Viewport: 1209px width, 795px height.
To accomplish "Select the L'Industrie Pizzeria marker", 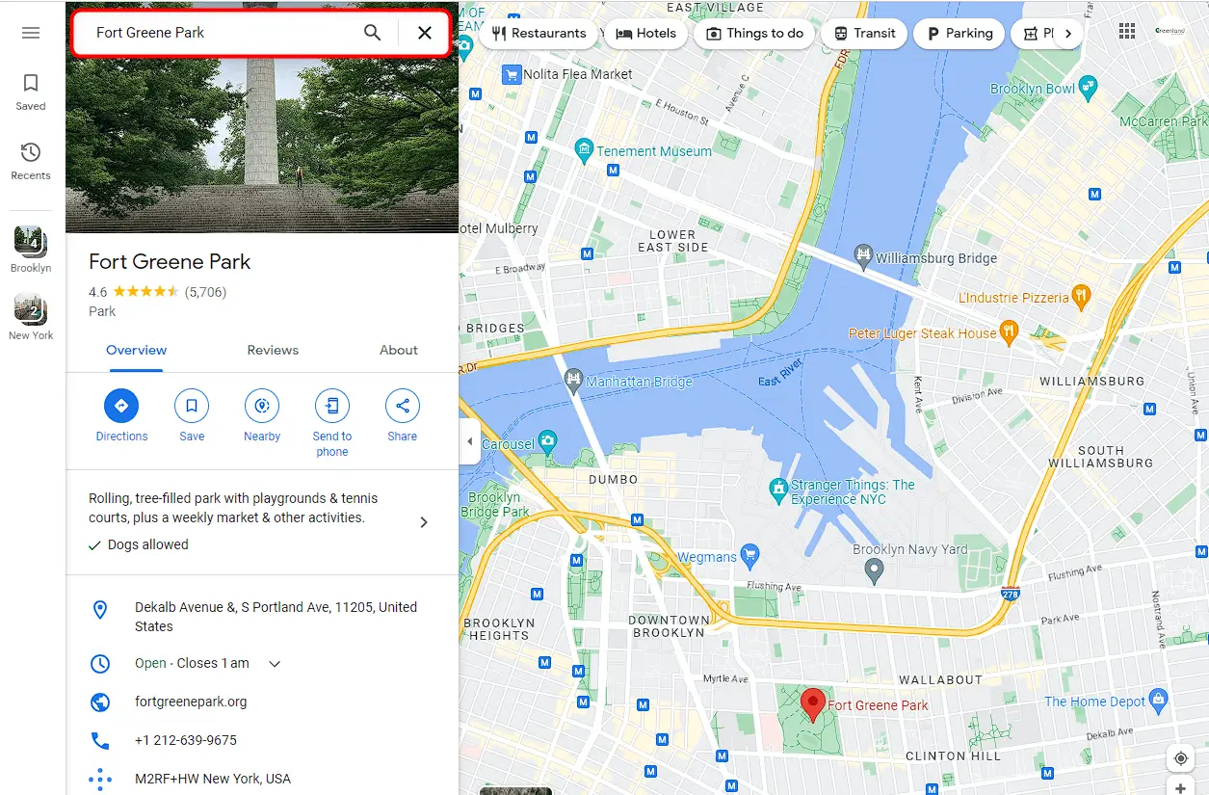I will click(x=1081, y=297).
